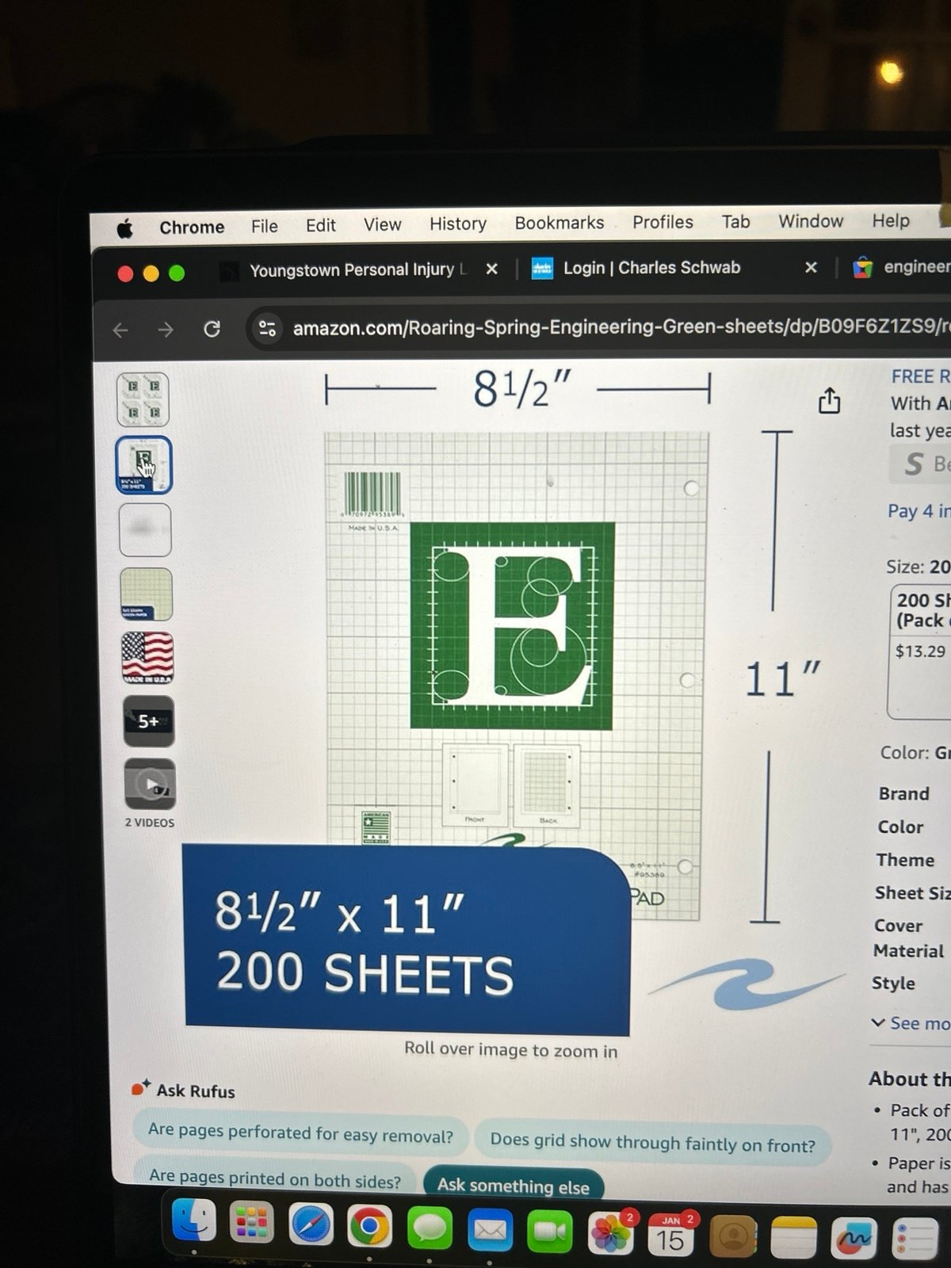Click the Google Shopping favicon on the engineer tab

click(862, 268)
